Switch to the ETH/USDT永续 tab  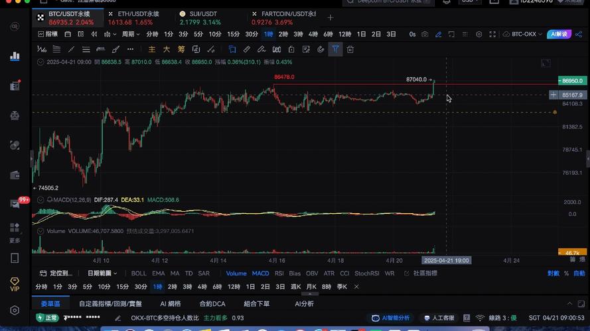133,14
